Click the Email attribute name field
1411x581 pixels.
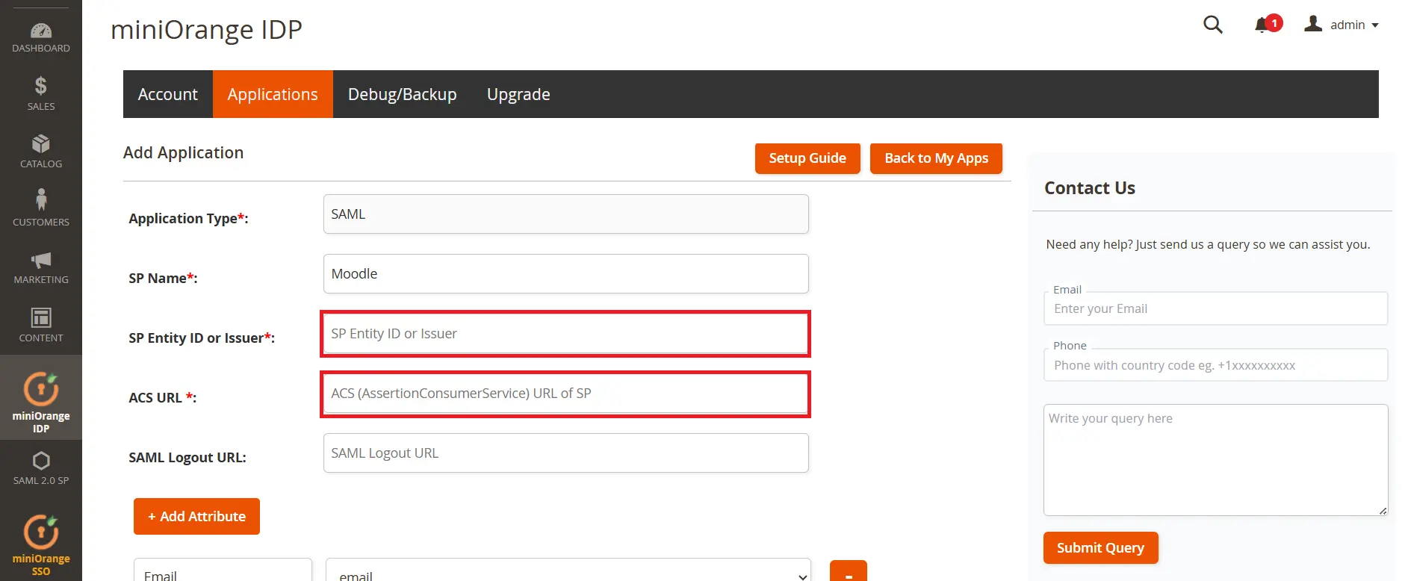(x=223, y=571)
